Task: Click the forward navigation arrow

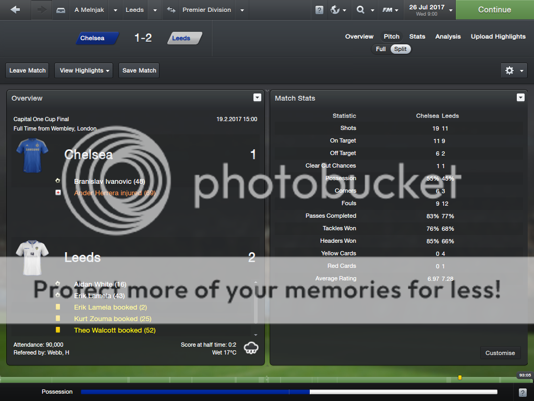Action: coord(42,10)
